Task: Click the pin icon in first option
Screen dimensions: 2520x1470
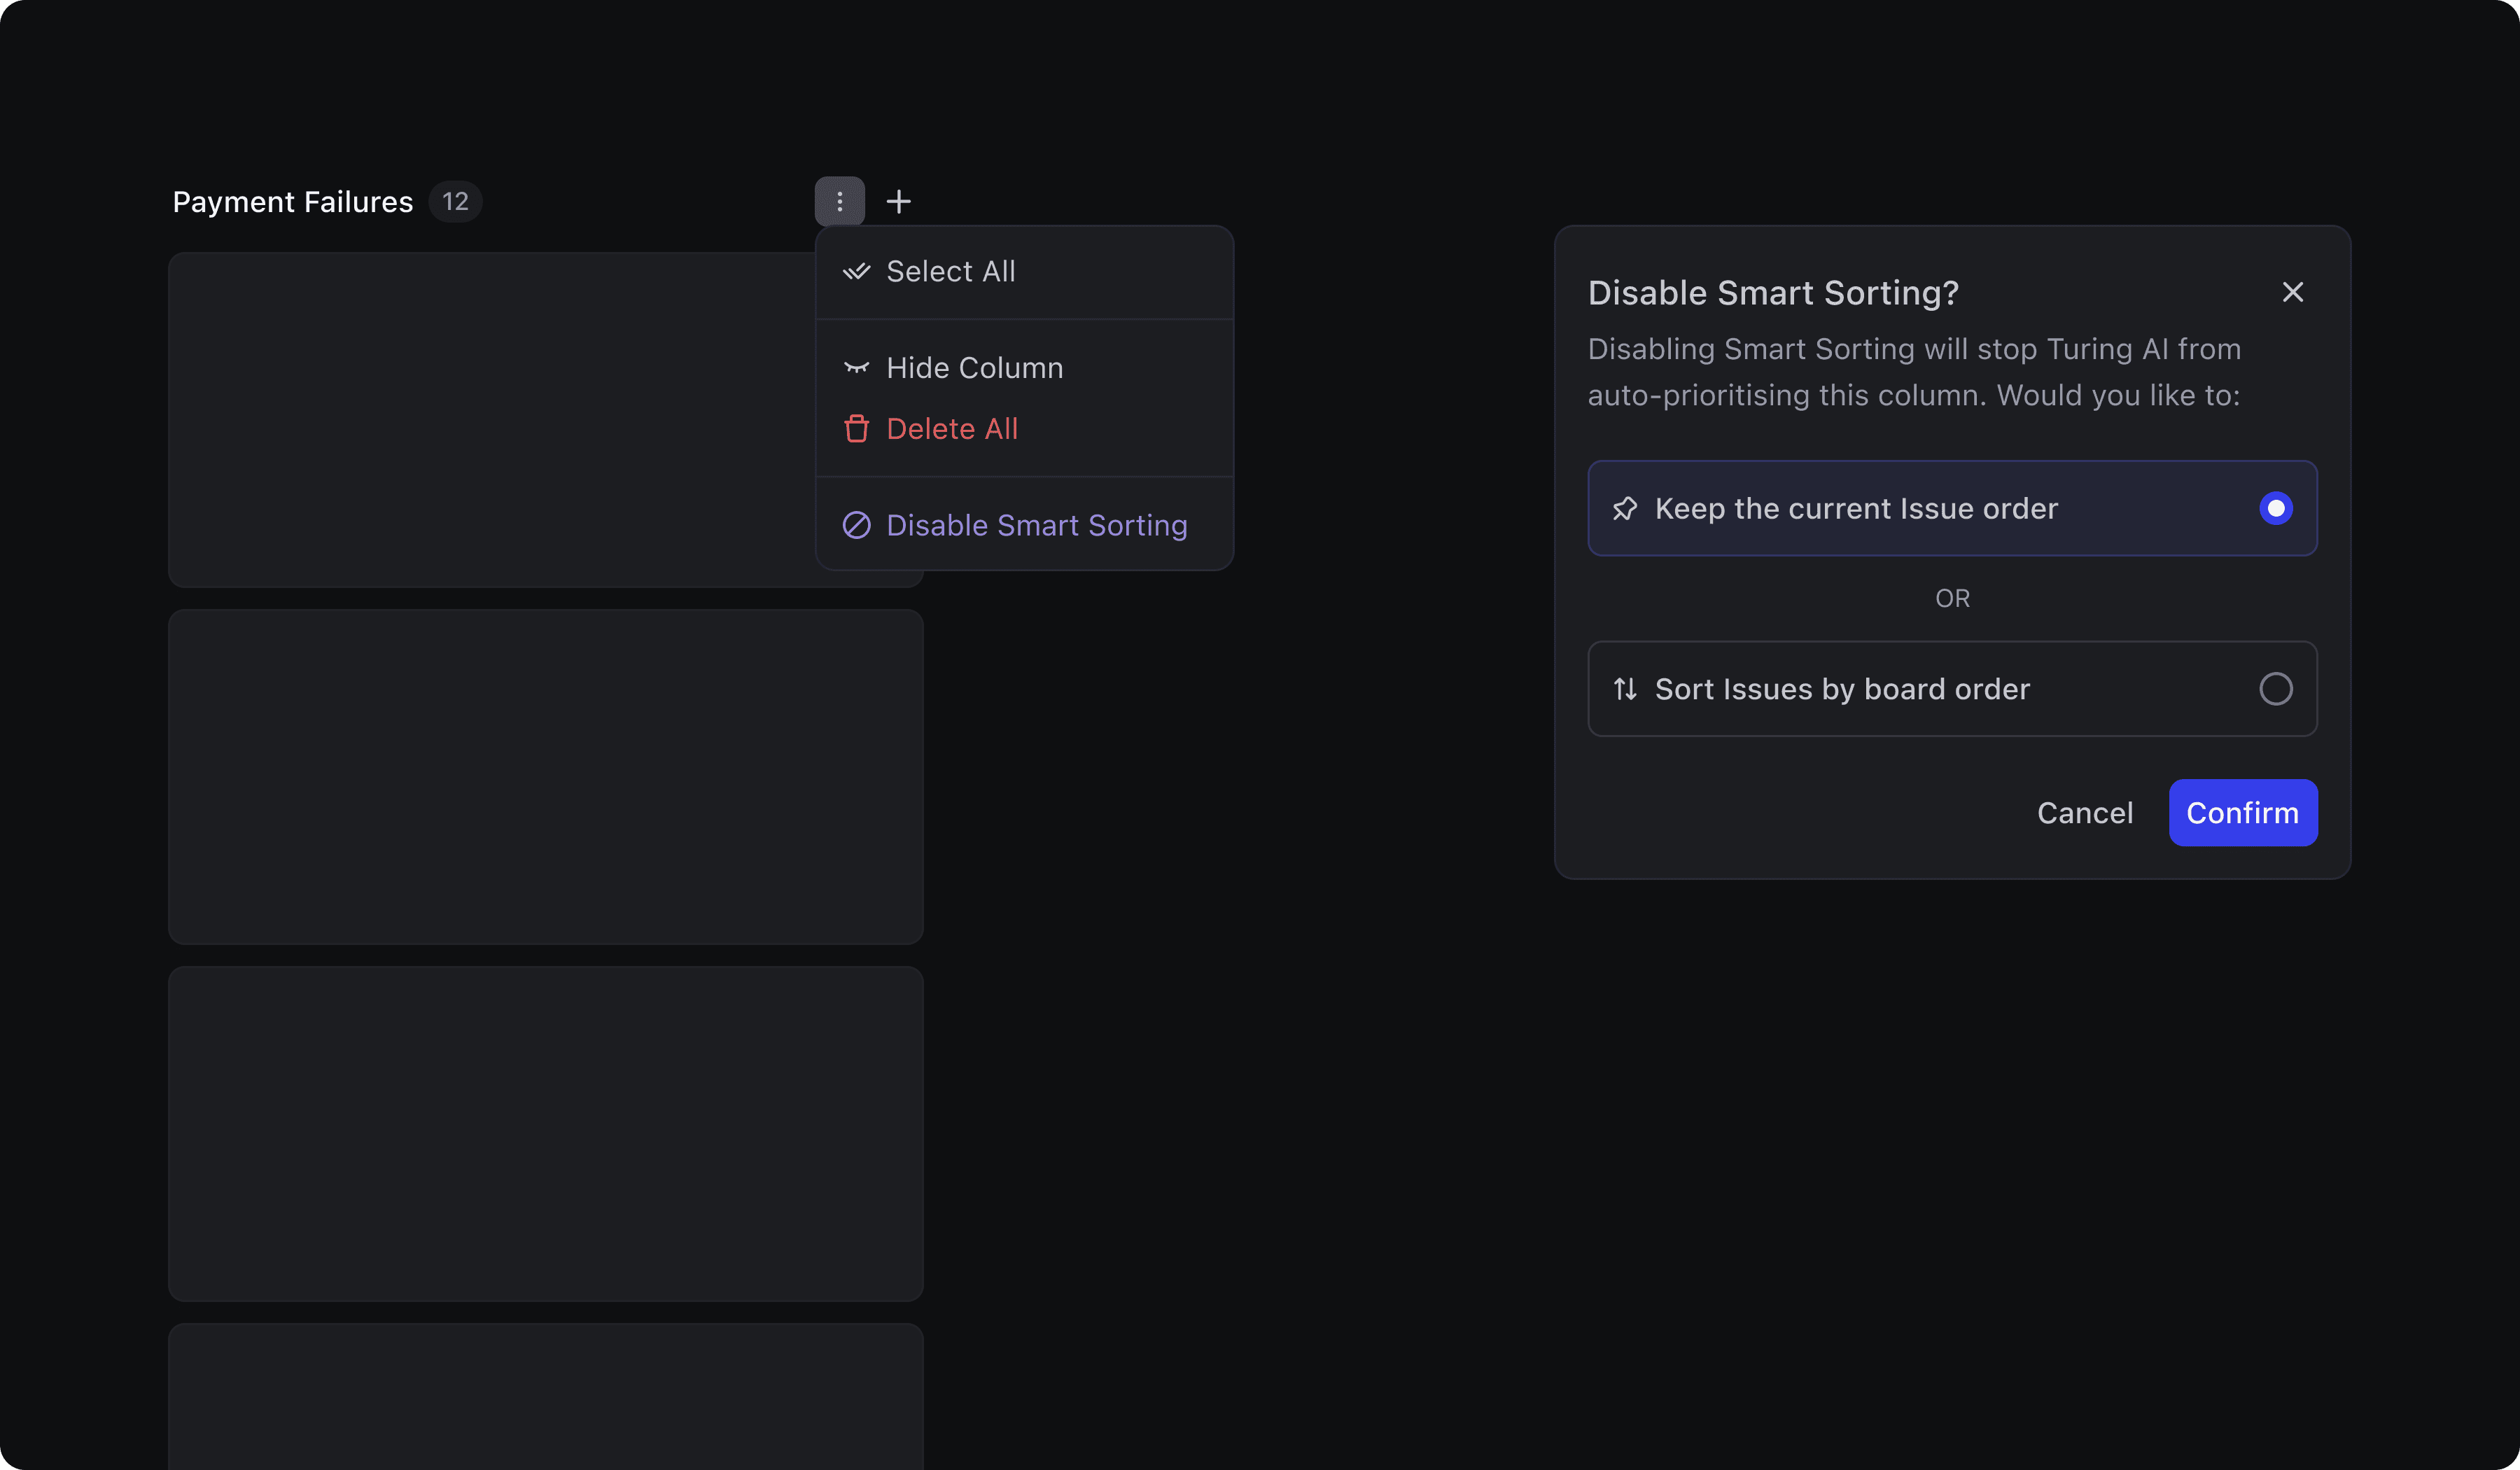Action: click(1625, 509)
